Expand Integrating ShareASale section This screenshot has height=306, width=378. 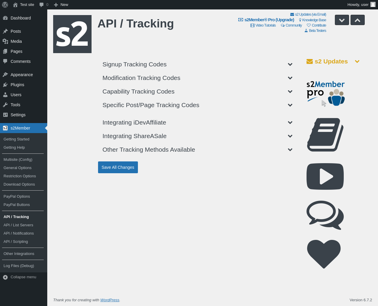pos(197,136)
